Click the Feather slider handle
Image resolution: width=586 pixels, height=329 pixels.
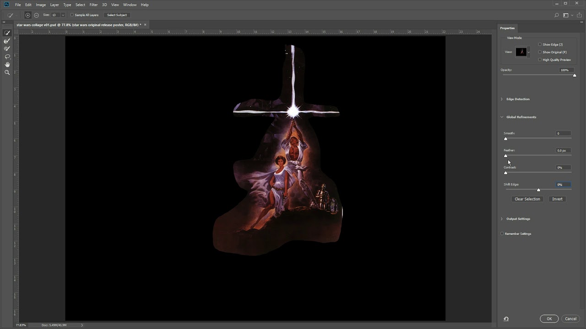point(506,156)
